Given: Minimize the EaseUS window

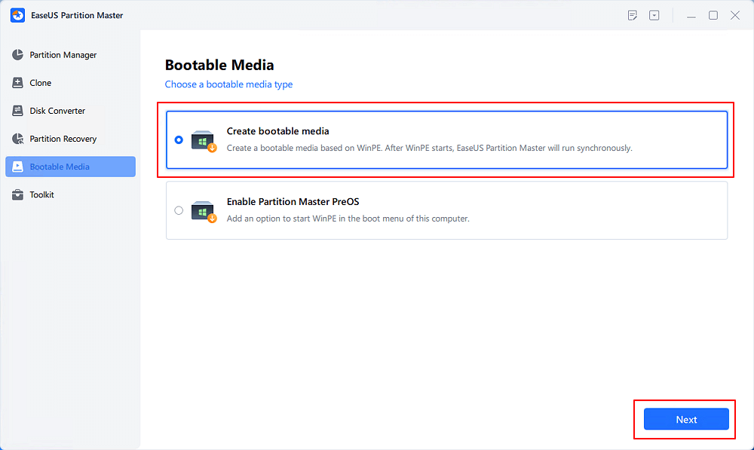Looking at the screenshot, I should [x=691, y=15].
